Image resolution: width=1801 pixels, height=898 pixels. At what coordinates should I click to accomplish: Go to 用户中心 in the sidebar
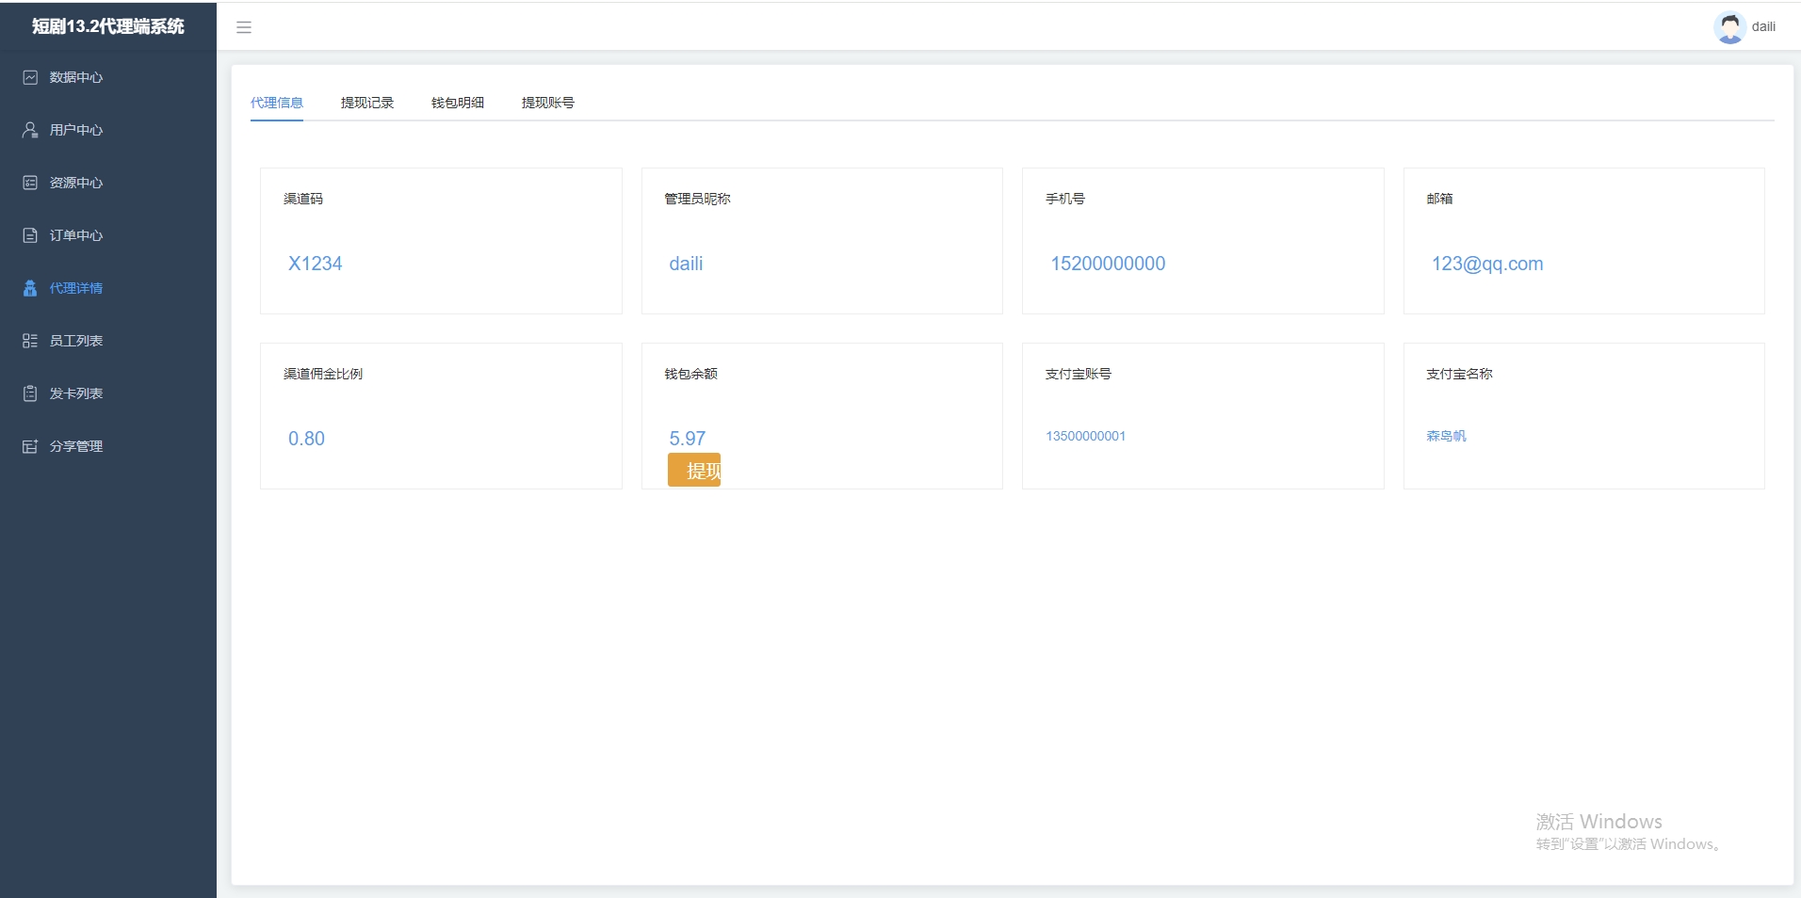(108, 130)
